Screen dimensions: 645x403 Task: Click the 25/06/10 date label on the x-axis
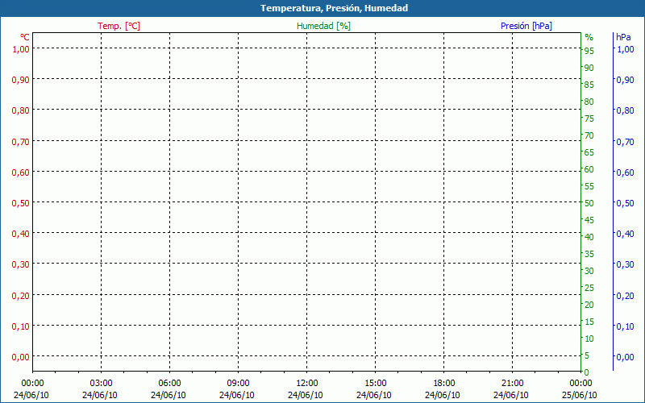pyautogui.click(x=580, y=395)
